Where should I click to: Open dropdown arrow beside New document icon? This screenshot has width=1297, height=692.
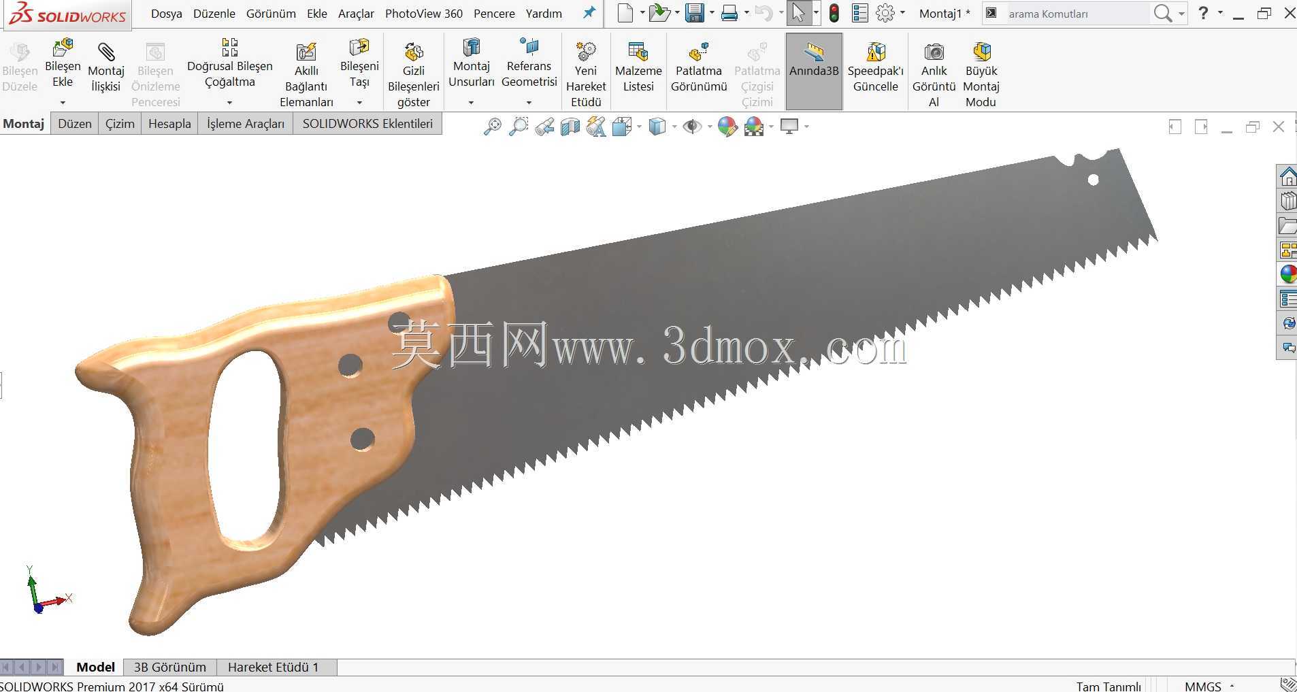tap(642, 13)
